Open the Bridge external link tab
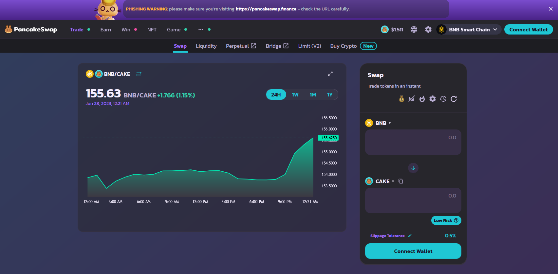The width and height of the screenshot is (558, 274). [277, 46]
